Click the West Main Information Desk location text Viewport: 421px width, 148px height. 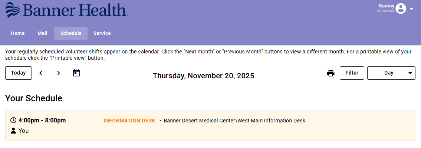272,121
